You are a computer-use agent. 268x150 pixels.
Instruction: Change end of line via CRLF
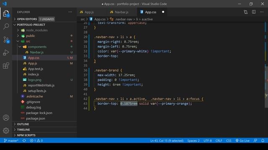[219, 141]
